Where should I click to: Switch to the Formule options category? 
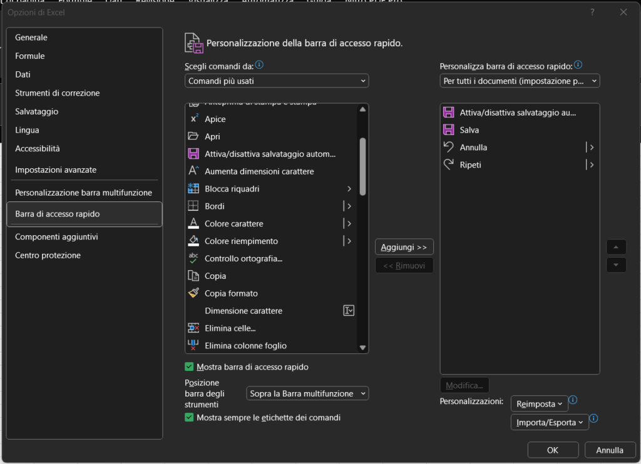pos(30,56)
